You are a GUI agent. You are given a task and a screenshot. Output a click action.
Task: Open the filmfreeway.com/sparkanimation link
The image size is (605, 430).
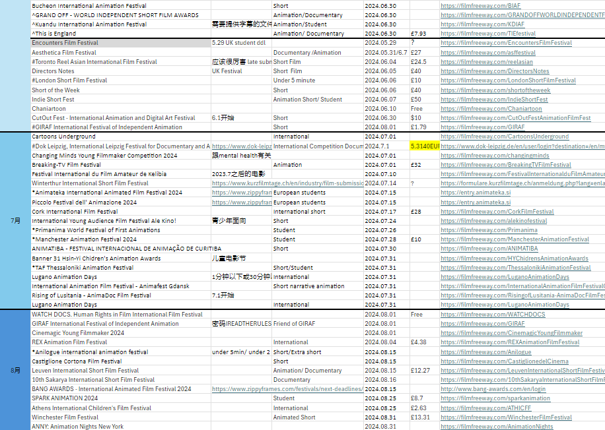[x=495, y=398]
